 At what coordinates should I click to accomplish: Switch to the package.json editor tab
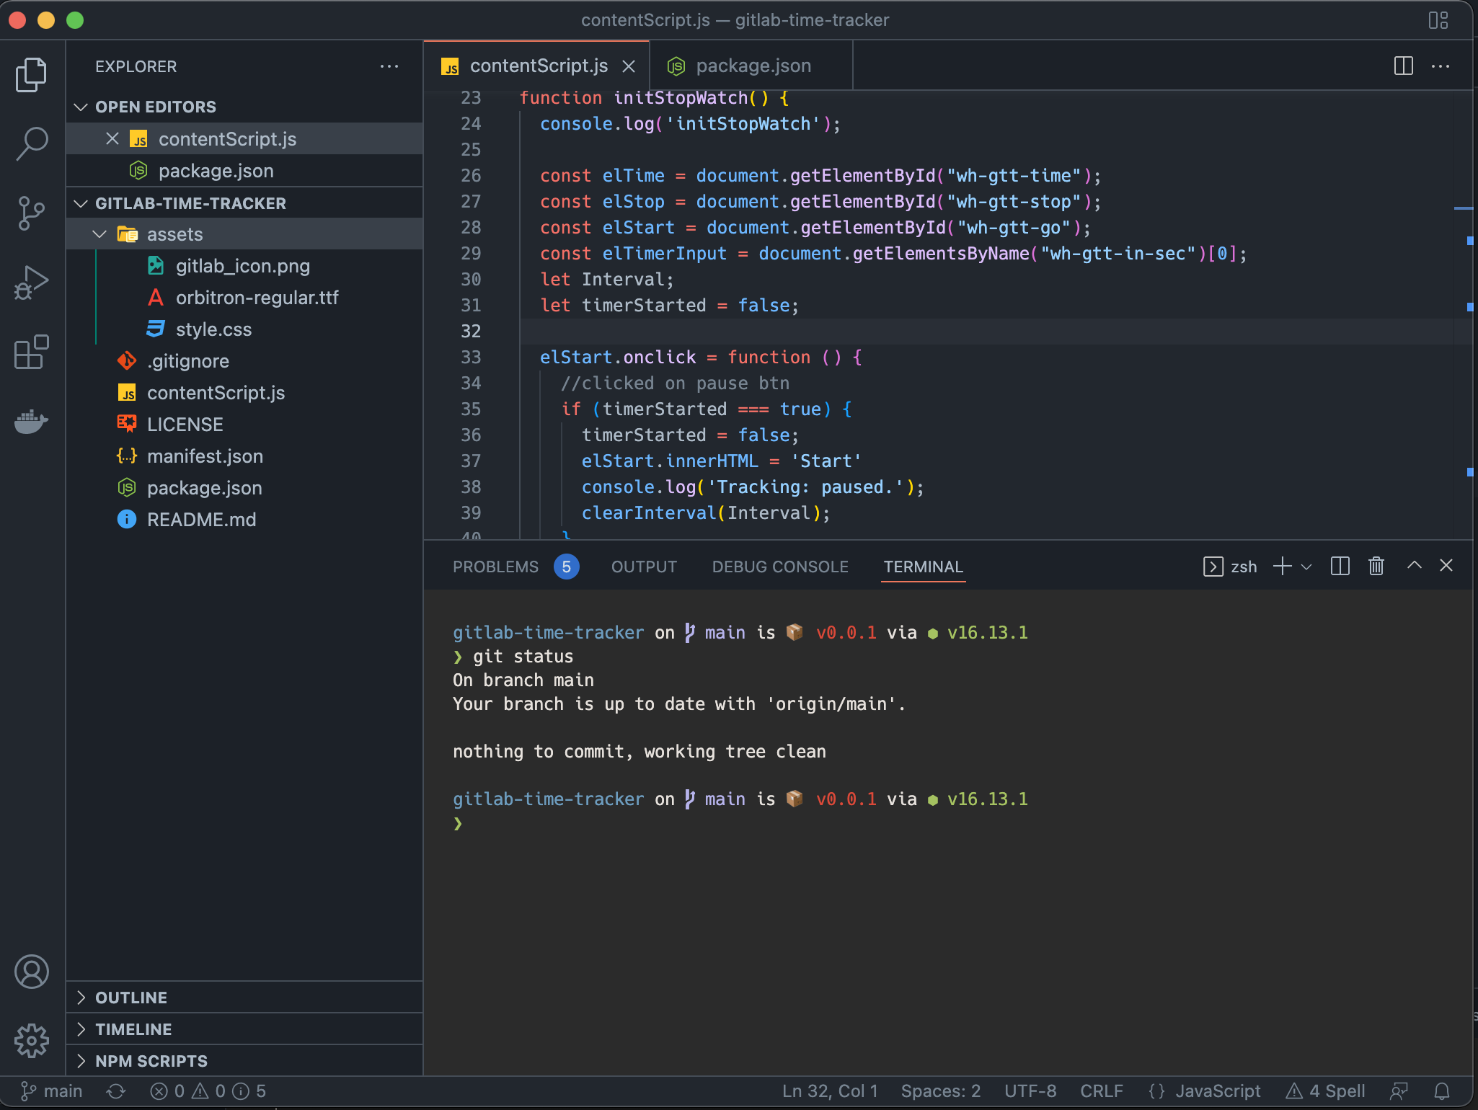pos(753,66)
